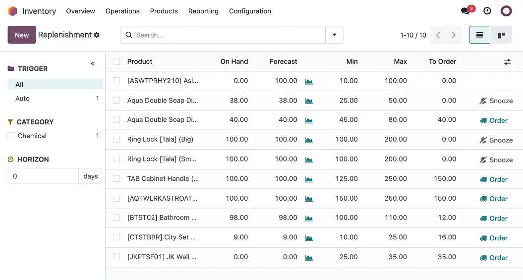
Task: Order the CTSTBBR City Set product
Action: (x=494, y=238)
